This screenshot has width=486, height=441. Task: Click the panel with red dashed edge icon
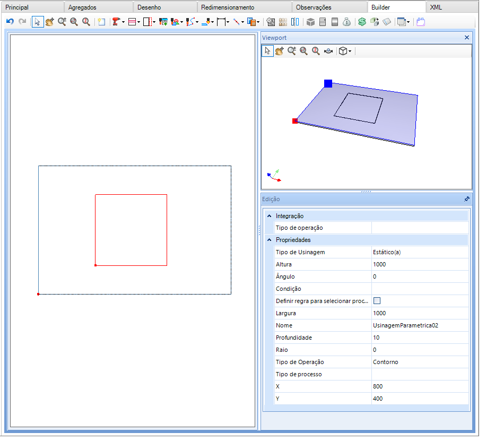coord(148,22)
